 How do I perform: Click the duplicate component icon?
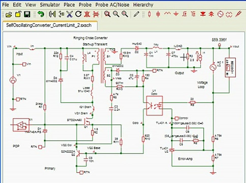pos(61,14)
